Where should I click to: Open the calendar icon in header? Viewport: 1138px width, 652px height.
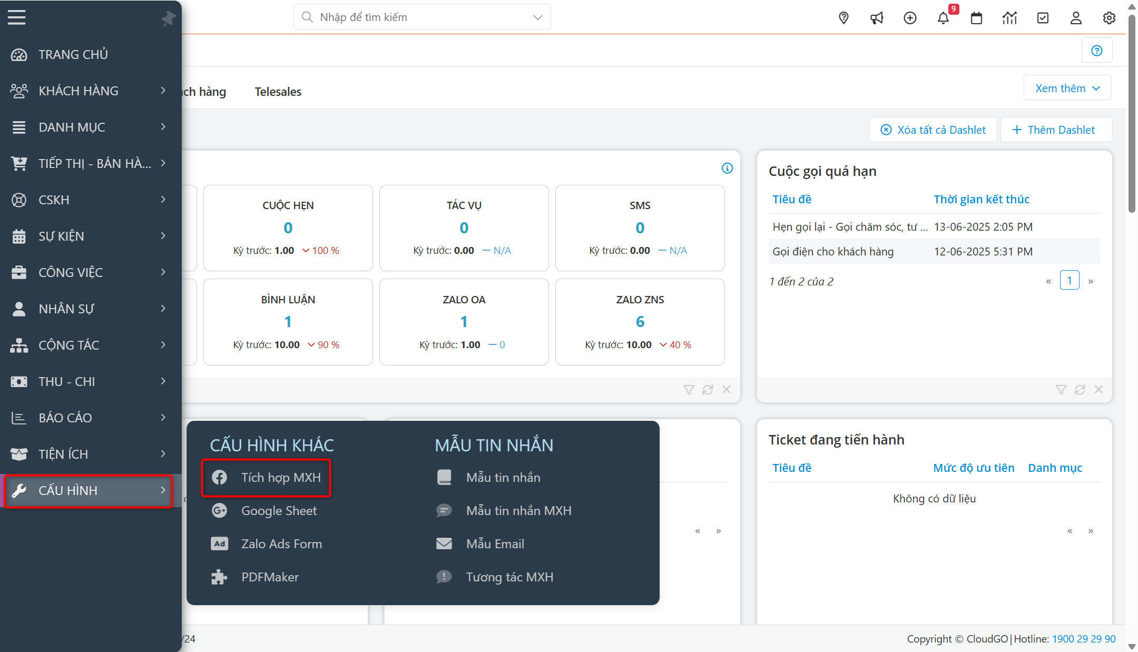(x=976, y=18)
